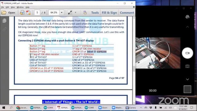
Task: Open the Windows Start menu
Action: tap(4, 108)
